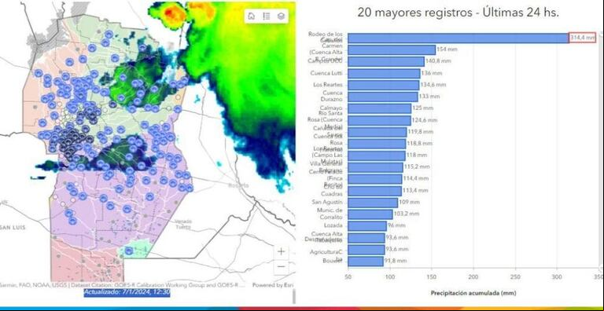Click the Rosario label on the map
Screen dimensions: 604x311
[239, 185]
